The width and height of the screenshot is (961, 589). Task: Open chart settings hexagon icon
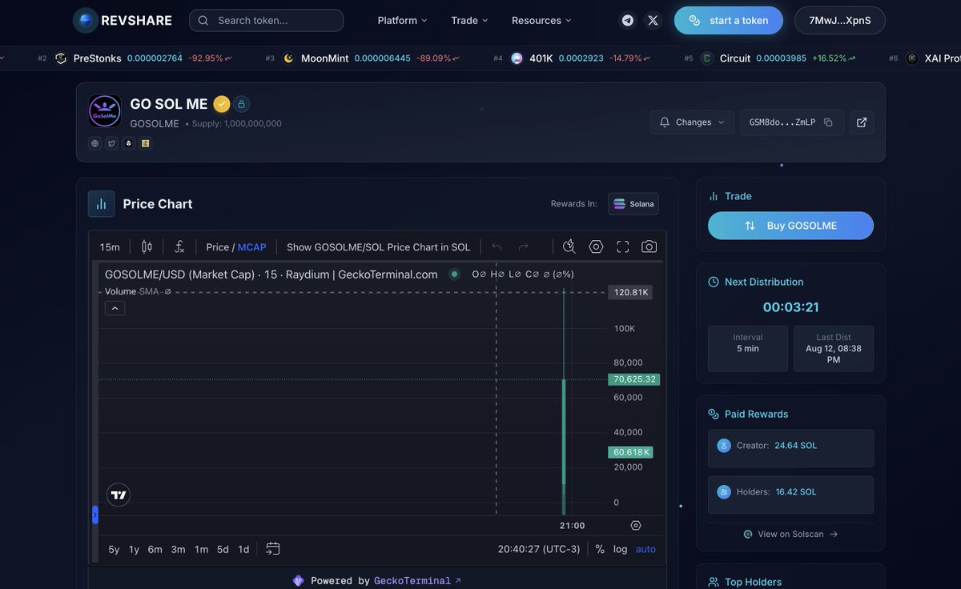[596, 246]
